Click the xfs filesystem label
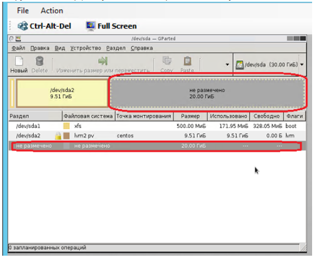315x258 pixels. (78, 126)
